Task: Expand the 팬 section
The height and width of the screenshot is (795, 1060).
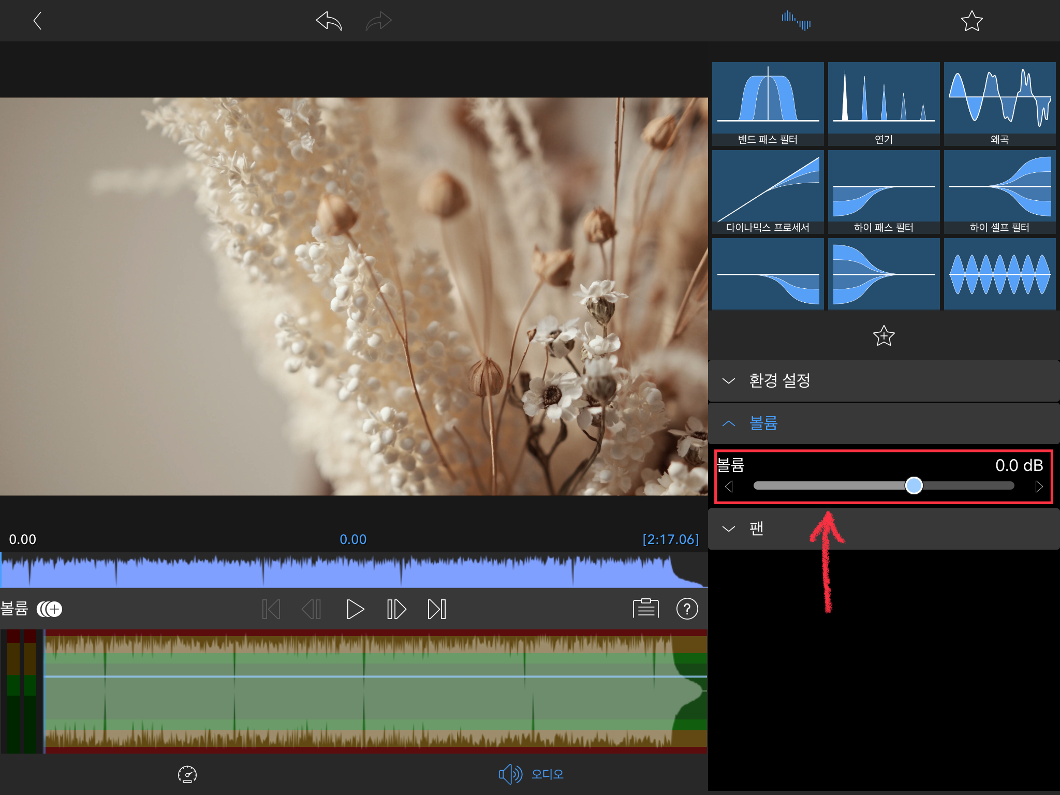Action: (x=883, y=528)
